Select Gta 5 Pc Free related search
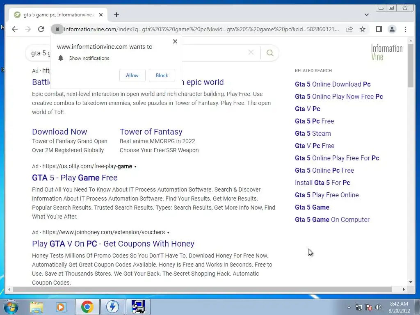Screen dimensions: 420x315 point(315,121)
